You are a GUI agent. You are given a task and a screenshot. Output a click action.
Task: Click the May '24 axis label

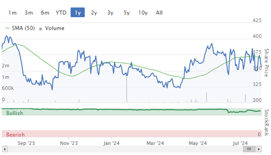tap(197, 143)
